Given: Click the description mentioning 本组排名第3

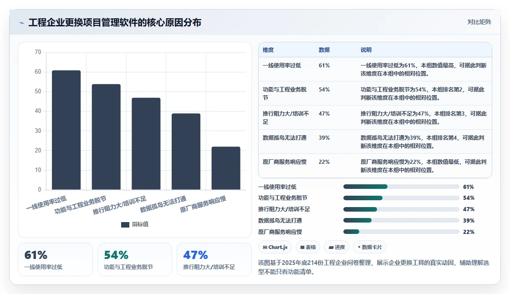Looking at the screenshot, I should [423, 117].
